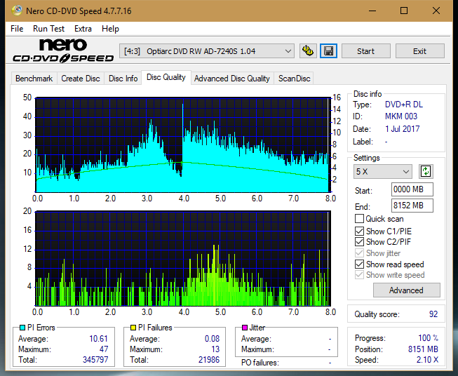
Task: Open the Optiarc DVD RW drive dropdown
Action: tap(207, 51)
